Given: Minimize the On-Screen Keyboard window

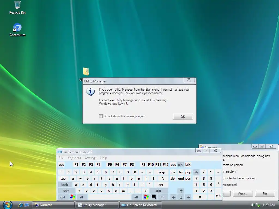Looking at the screenshot, I should click(199, 151).
